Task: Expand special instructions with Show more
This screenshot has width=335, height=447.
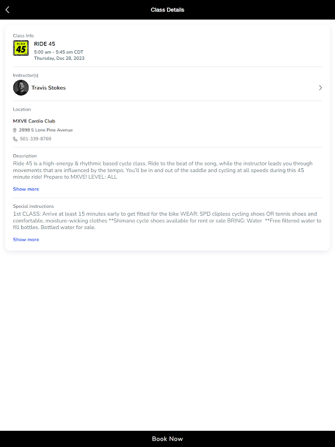Action: pos(26,240)
